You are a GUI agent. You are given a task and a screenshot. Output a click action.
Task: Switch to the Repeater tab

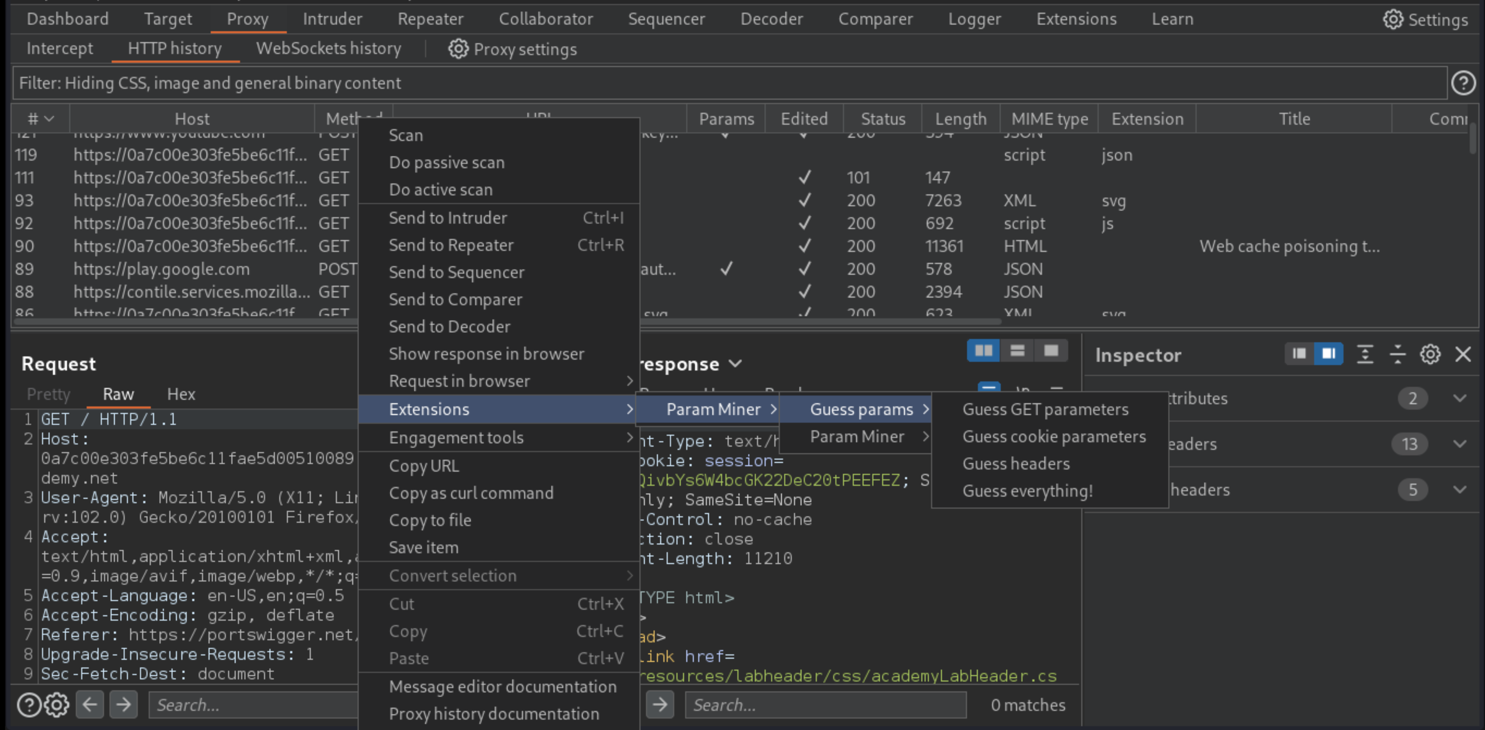point(430,19)
